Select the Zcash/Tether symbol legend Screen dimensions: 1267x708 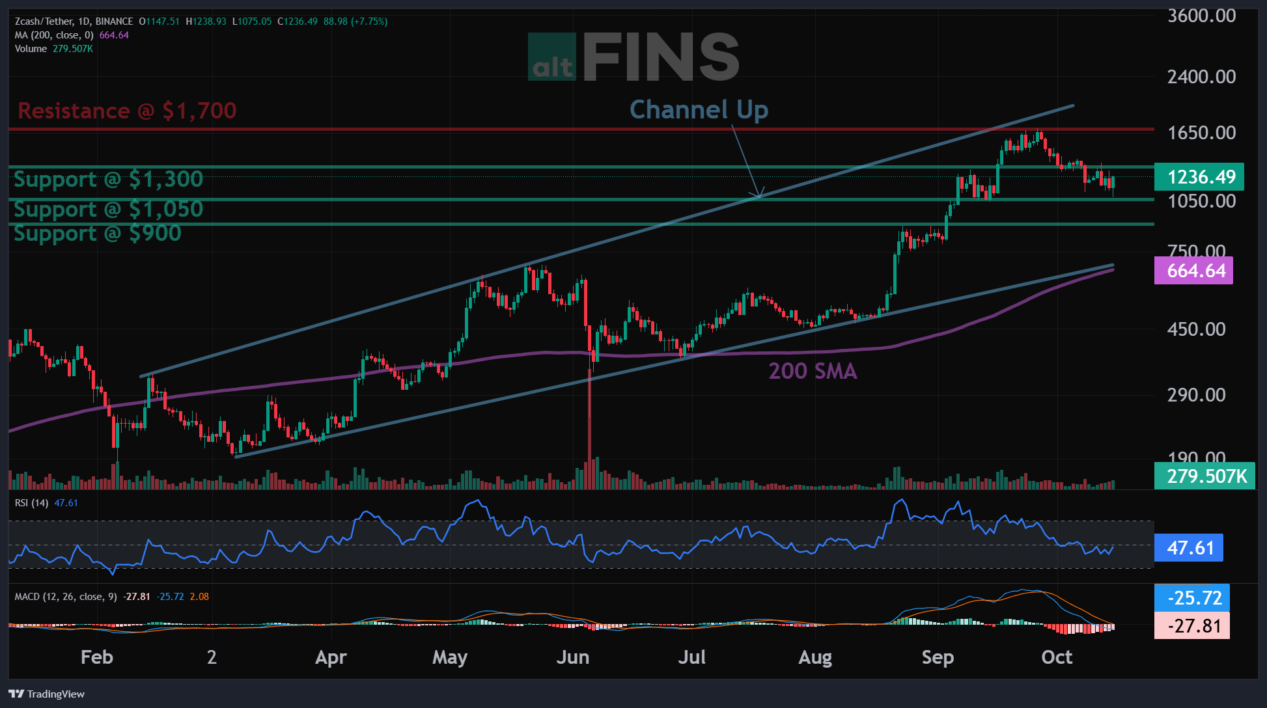pos(74,21)
